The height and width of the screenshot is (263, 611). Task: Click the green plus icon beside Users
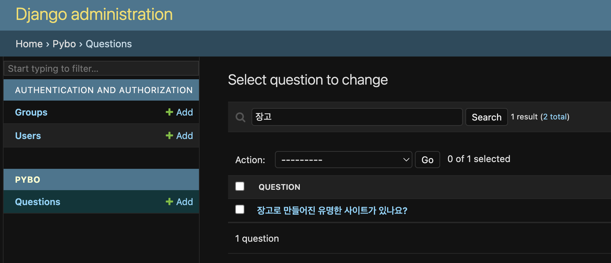point(169,136)
